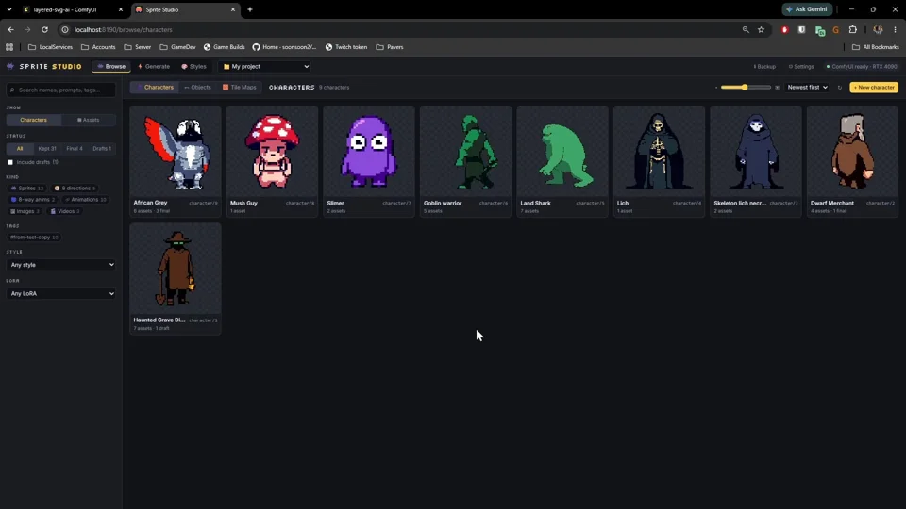This screenshot has width=906, height=509.
Task: Open the Any style dropdown
Action: pos(62,265)
